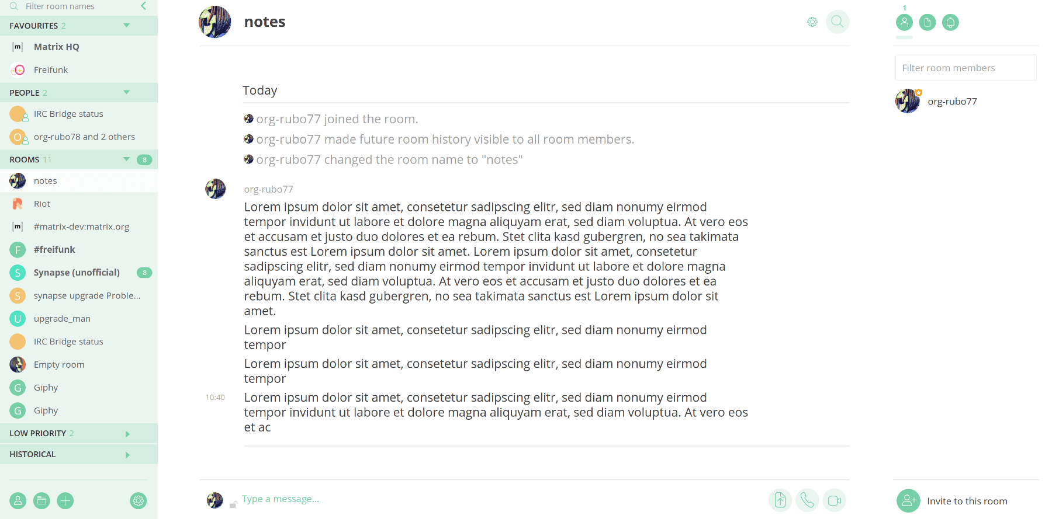Upload a file to the room

point(780,500)
